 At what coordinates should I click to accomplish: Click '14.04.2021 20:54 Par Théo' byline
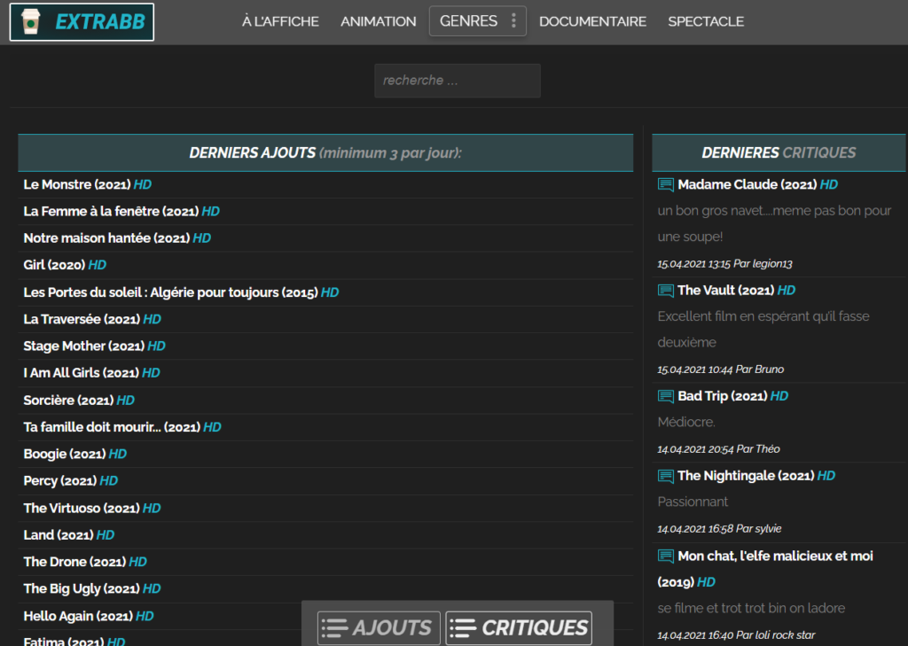click(718, 449)
